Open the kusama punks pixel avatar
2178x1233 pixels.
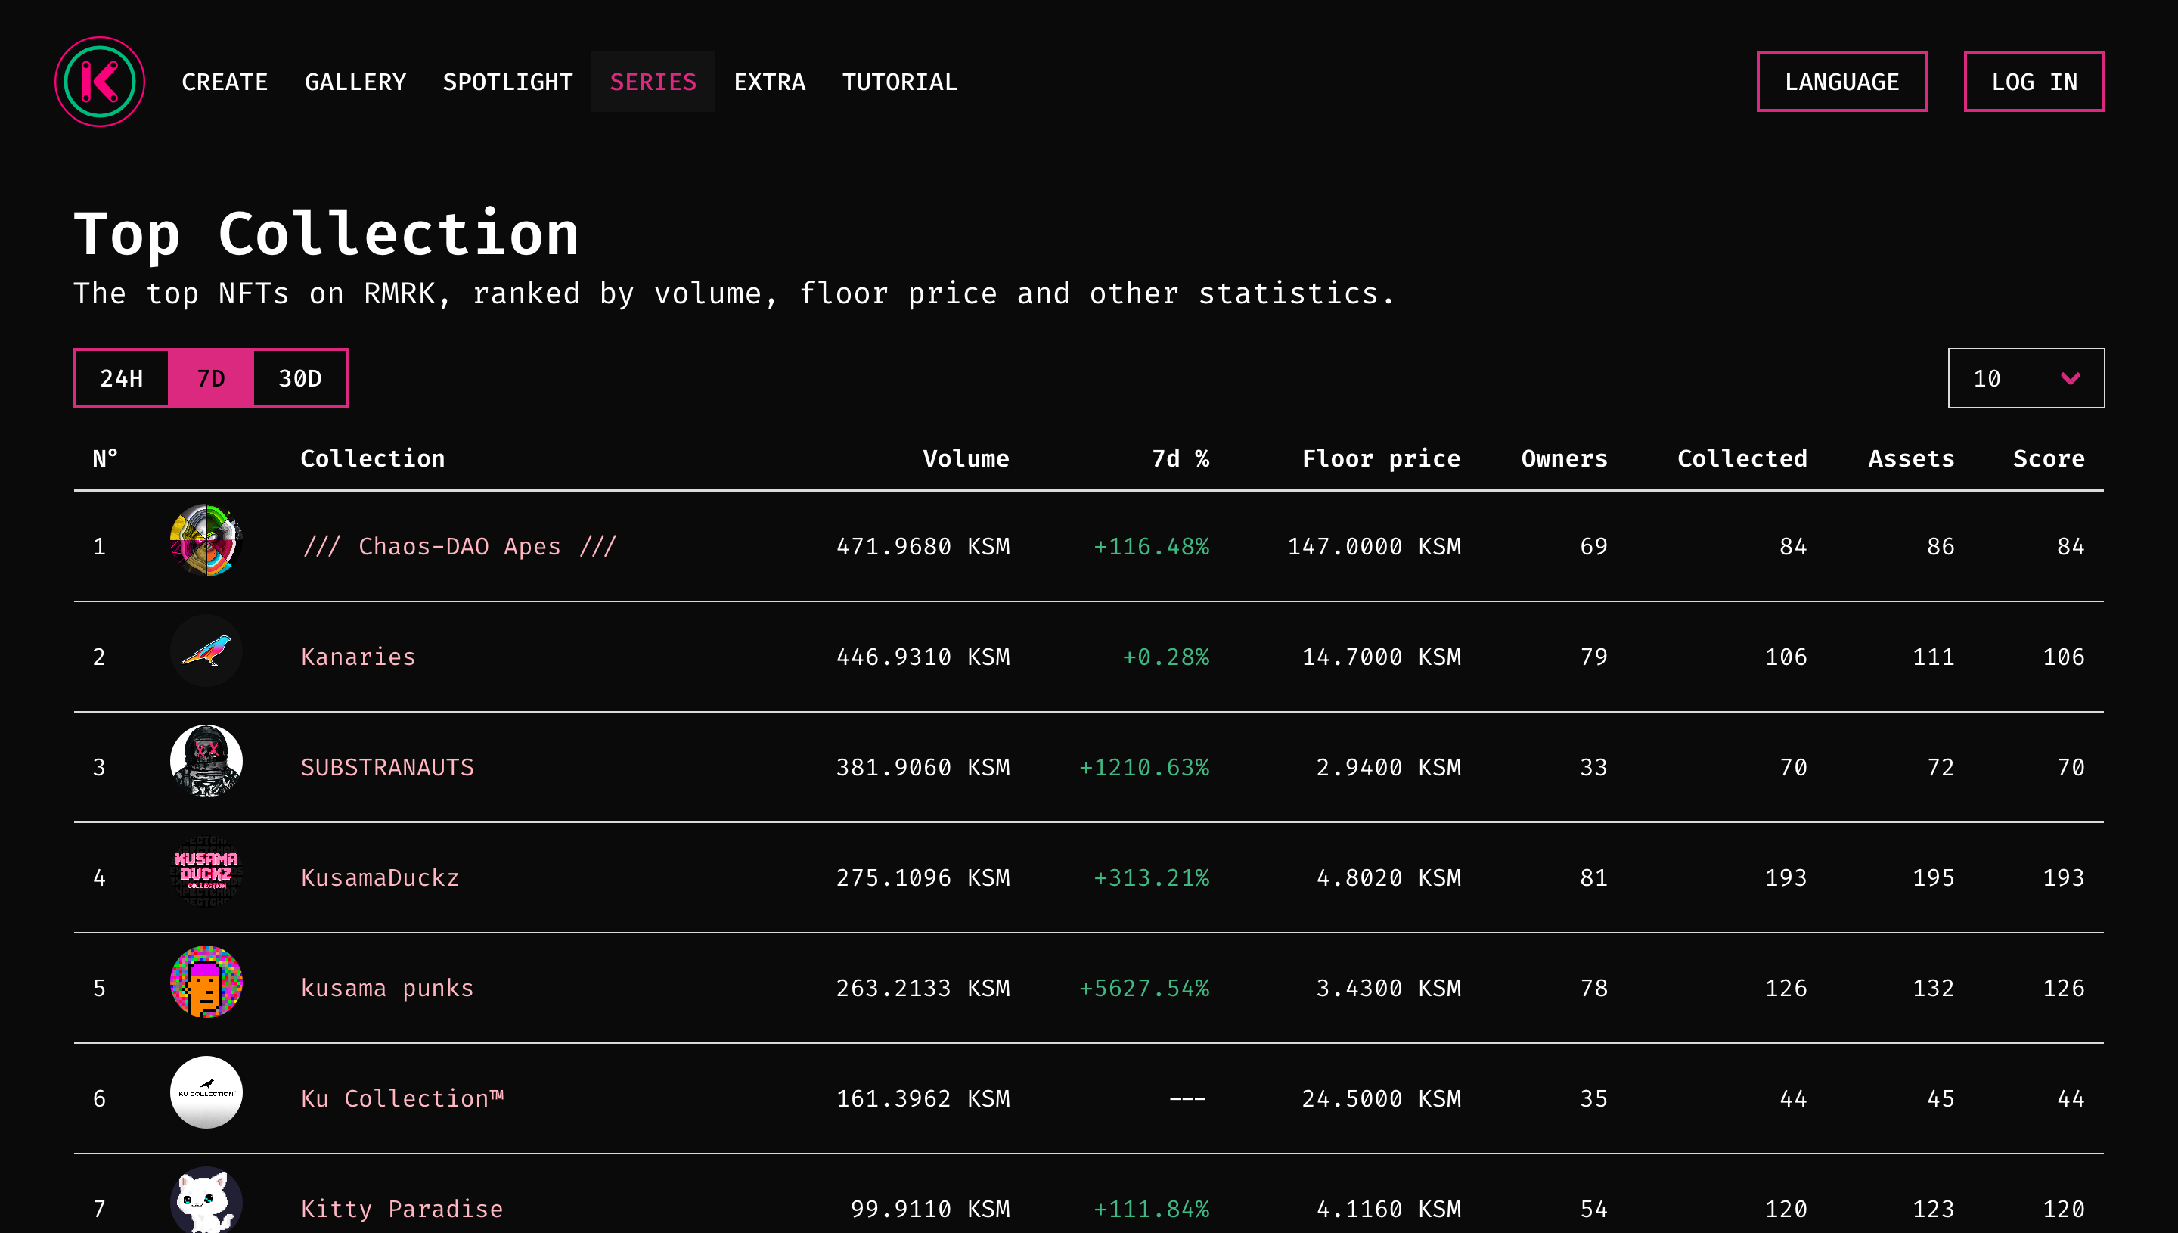pos(206,983)
